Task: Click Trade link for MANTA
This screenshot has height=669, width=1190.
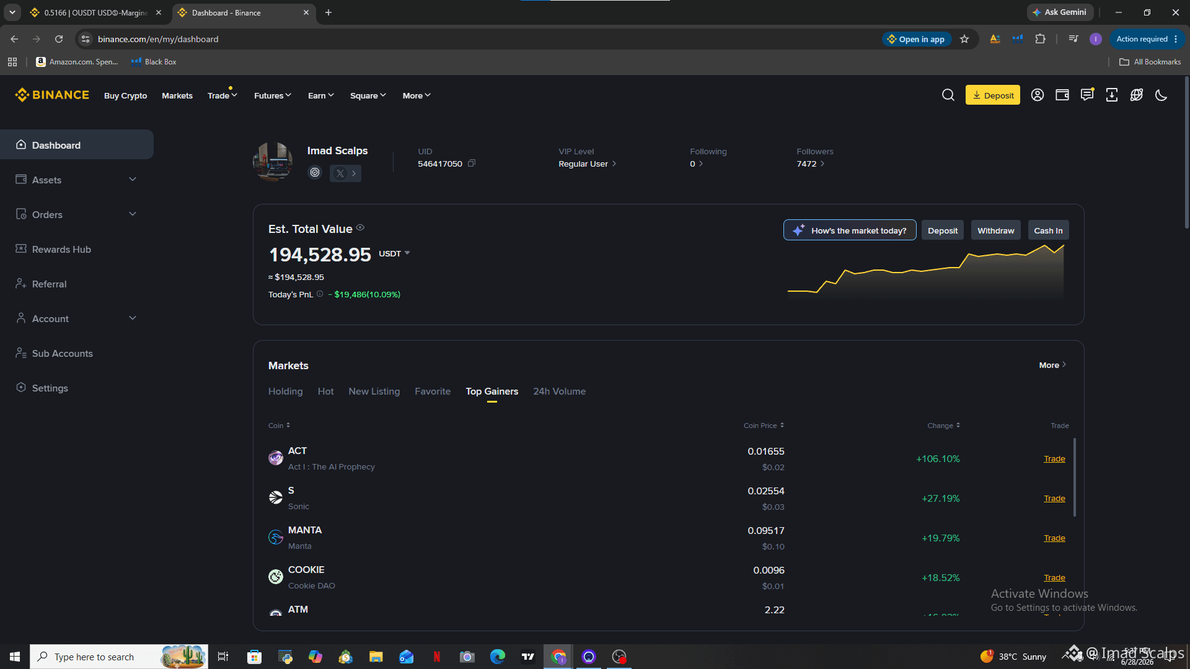Action: (1054, 538)
